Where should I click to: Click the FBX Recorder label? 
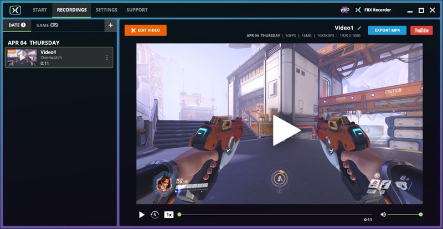(x=378, y=10)
